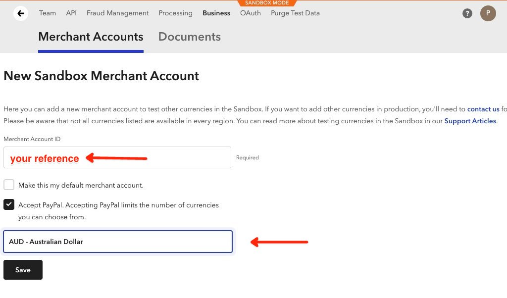Switch to the Documents tab

coord(190,37)
